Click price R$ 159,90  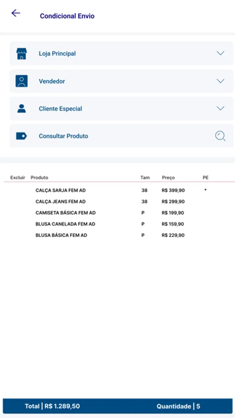coord(173,224)
